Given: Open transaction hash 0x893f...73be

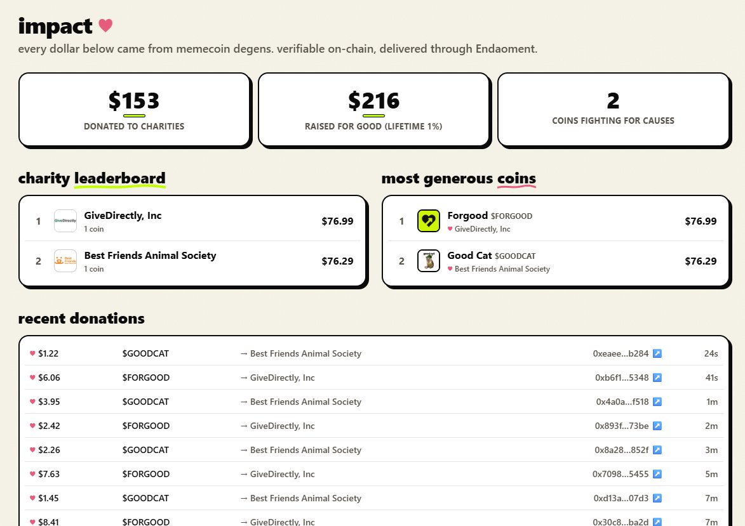Looking at the screenshot, I should 621,426.
